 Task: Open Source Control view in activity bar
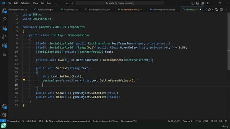pyautogui.click(x=4, y=28)
